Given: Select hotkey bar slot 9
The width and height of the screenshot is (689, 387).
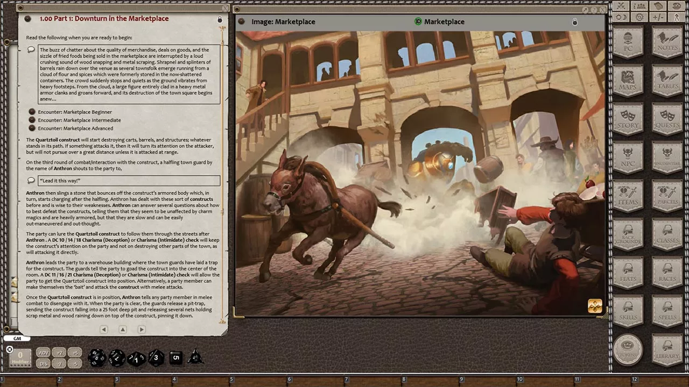Looking at the screenshot, I should point(490,381).
